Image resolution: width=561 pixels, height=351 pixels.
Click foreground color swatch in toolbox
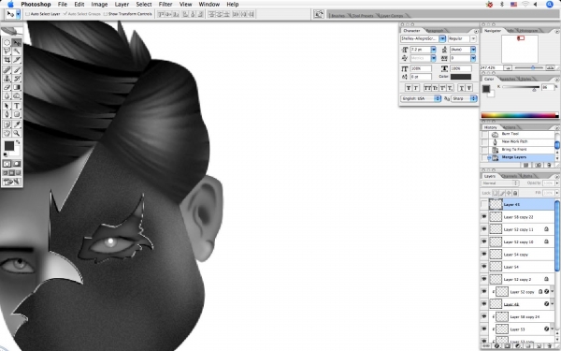pos(9,146)
